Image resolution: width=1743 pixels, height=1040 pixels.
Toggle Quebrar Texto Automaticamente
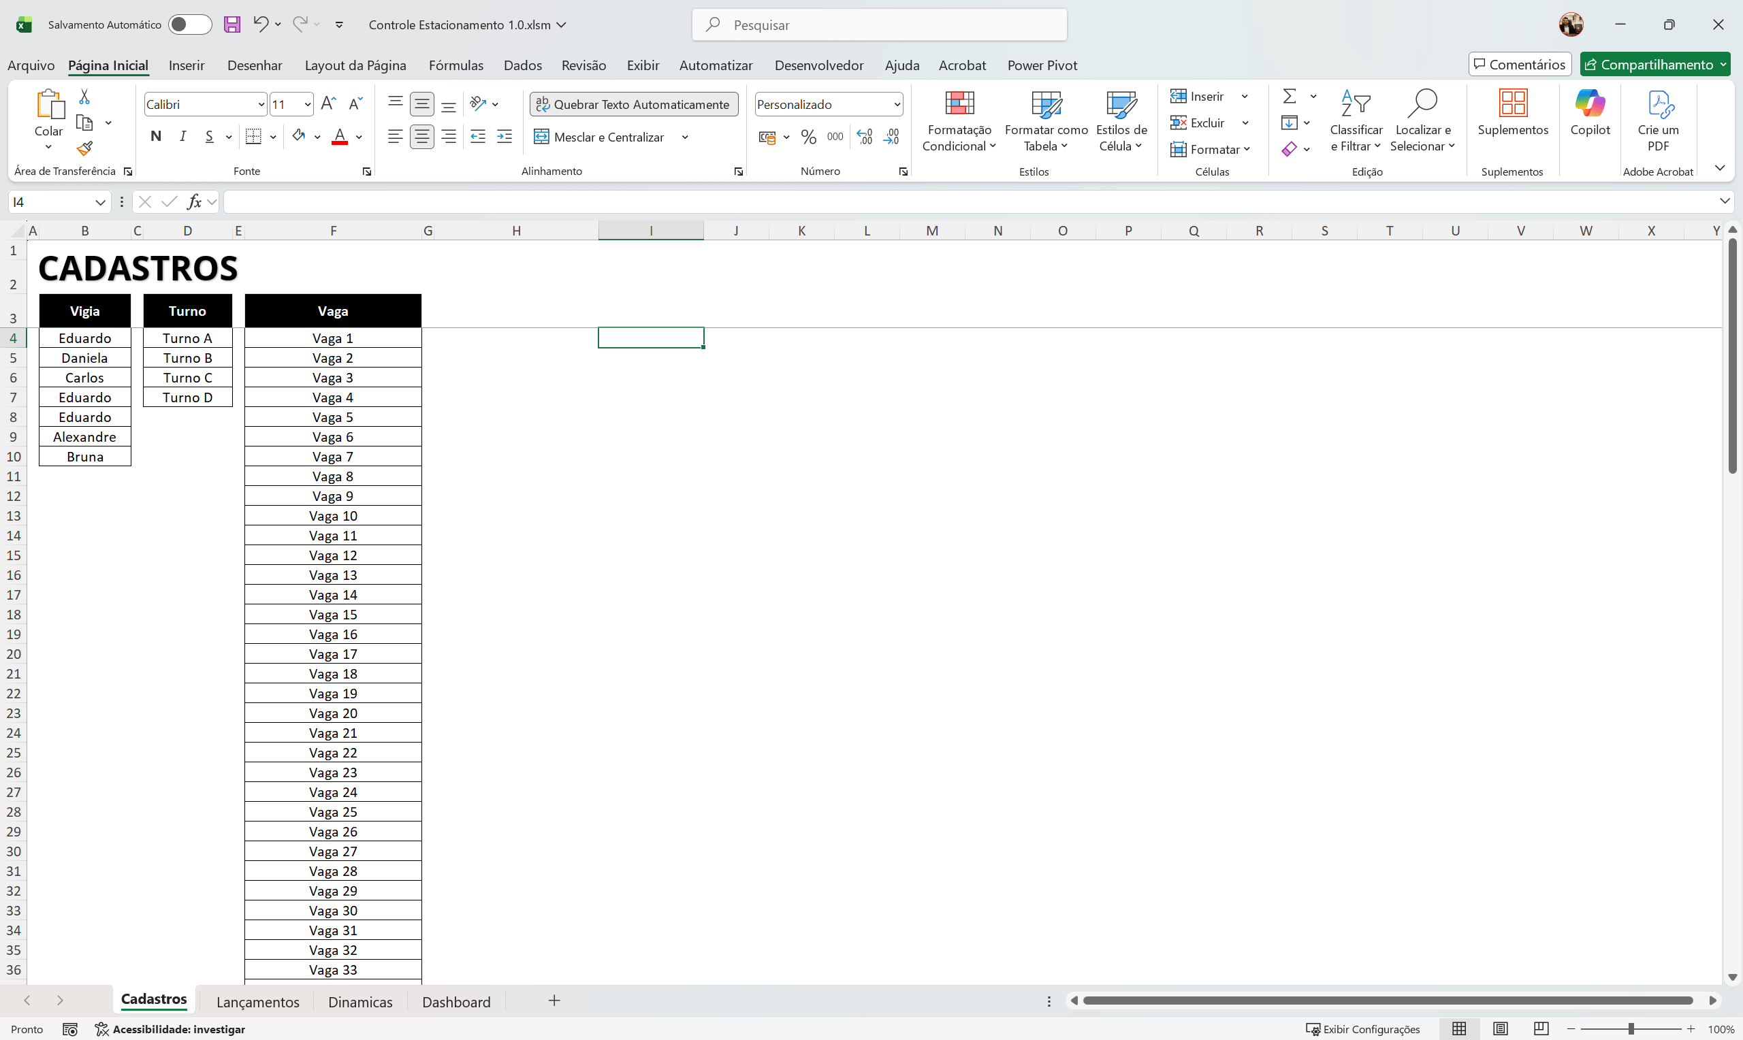tap(634, 103)
